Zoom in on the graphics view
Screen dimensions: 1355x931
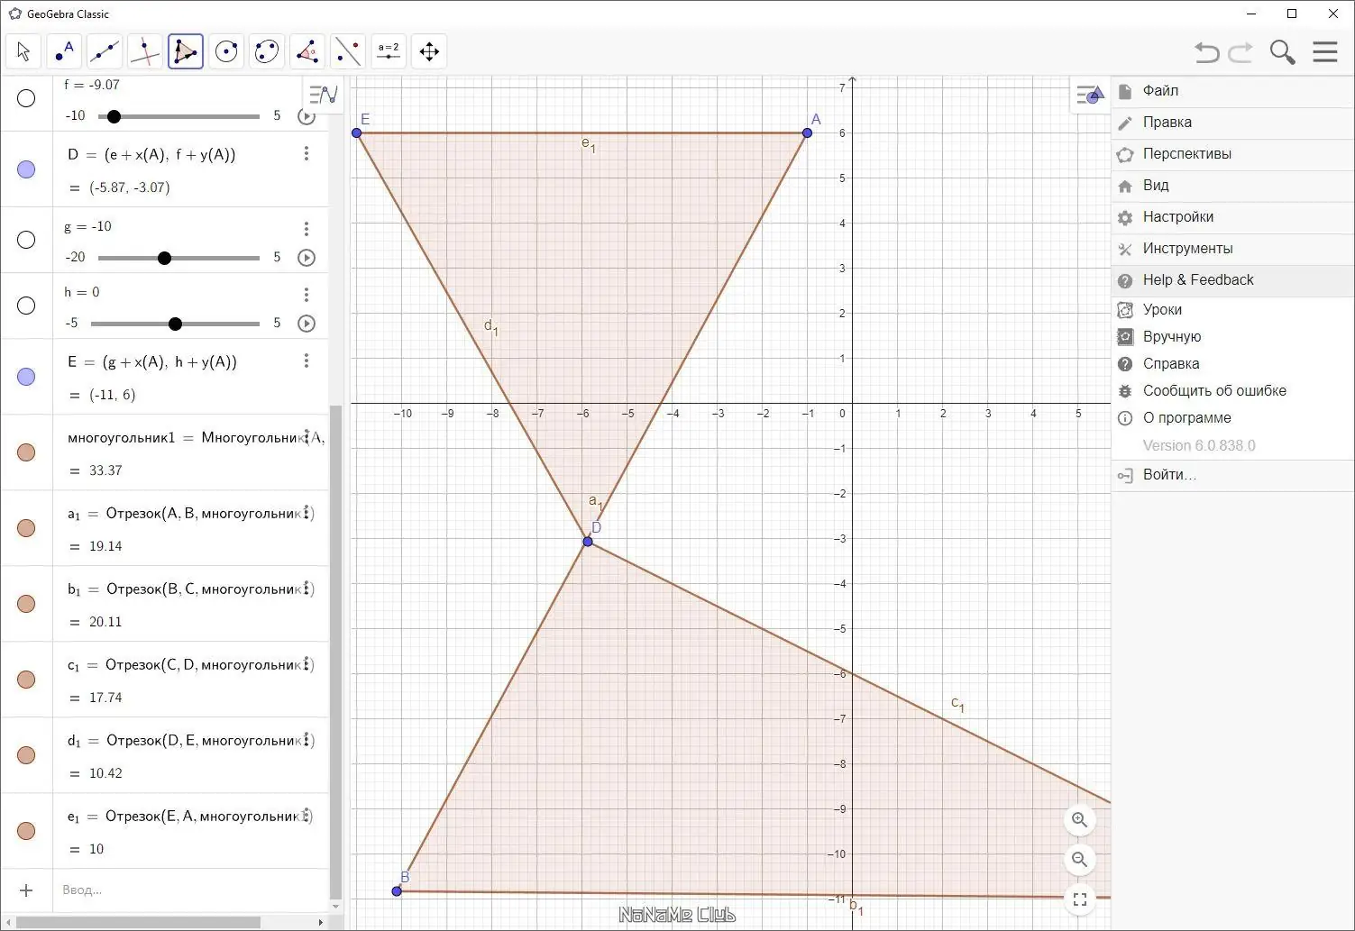[x=1079, y=820]
